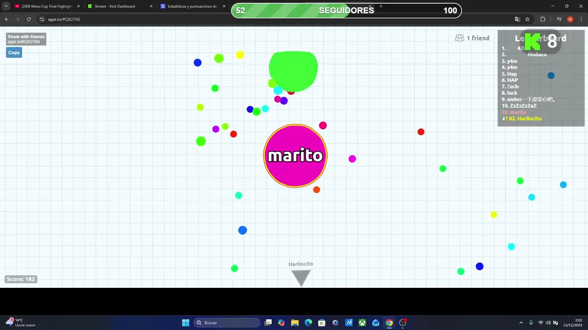Open the volume speaker tray icon
The image size is (588, 330).
pyautogui.click(x=548, y=323)
